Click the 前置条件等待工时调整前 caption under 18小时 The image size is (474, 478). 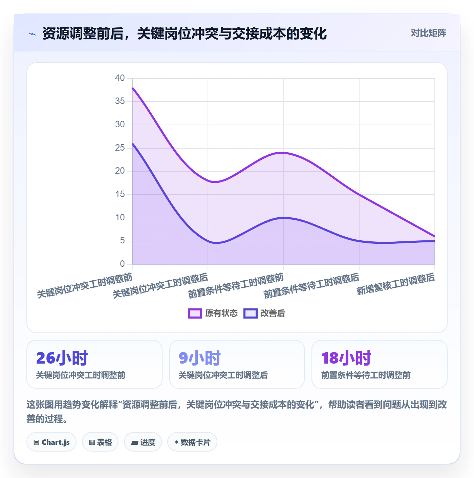coord(366,375)
